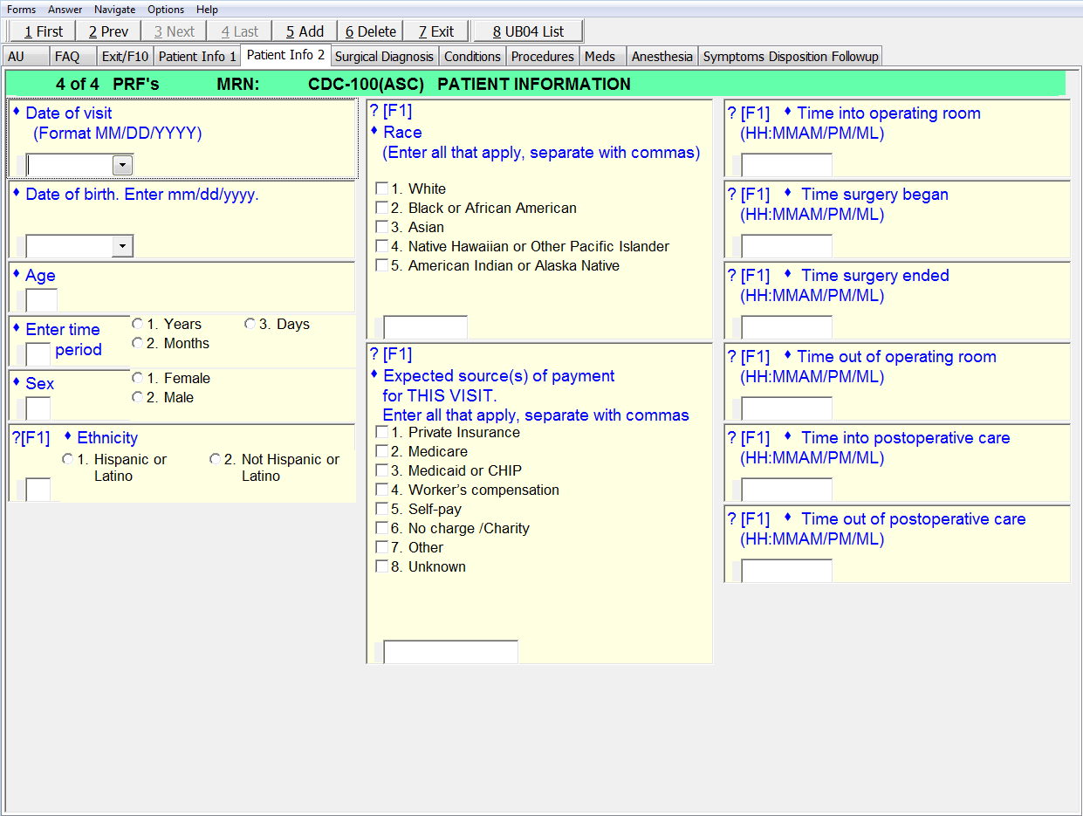Tick the Medicare payment checkbox
The height and width of the screenshot is (816, 1083).
pos(381,451)
